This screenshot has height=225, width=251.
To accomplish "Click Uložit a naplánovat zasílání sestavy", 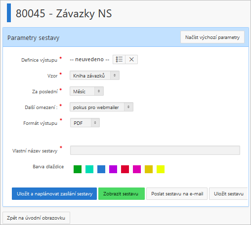I will coord(54,194).
